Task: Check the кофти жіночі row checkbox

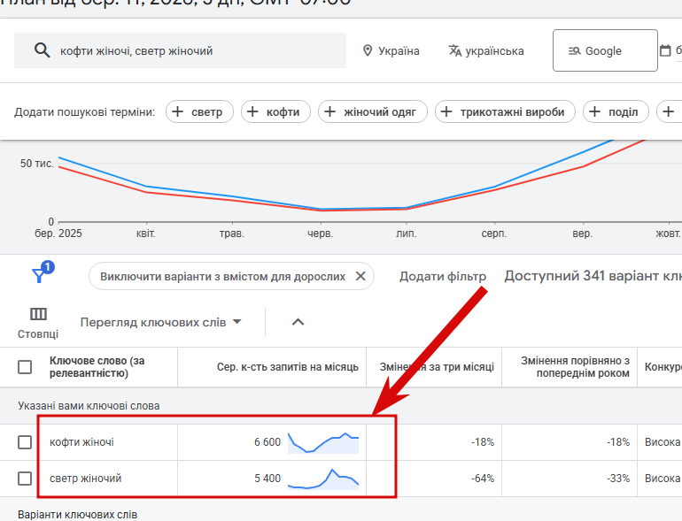Action: coord(25,442)
